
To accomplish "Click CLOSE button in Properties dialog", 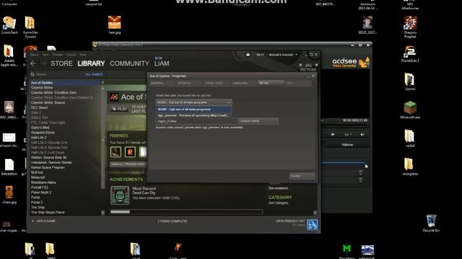I will click(x=302, y=176).
